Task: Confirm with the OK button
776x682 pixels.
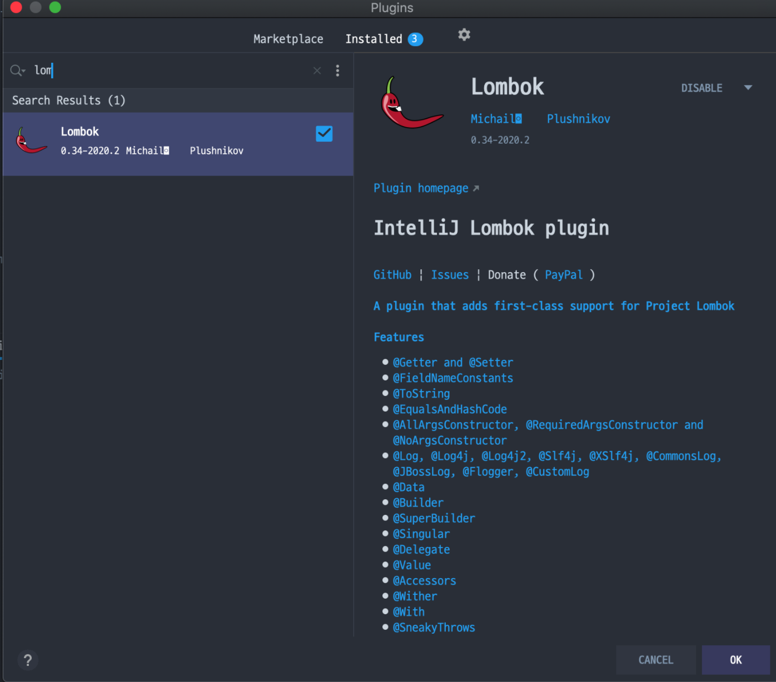Action: [735, 660]
